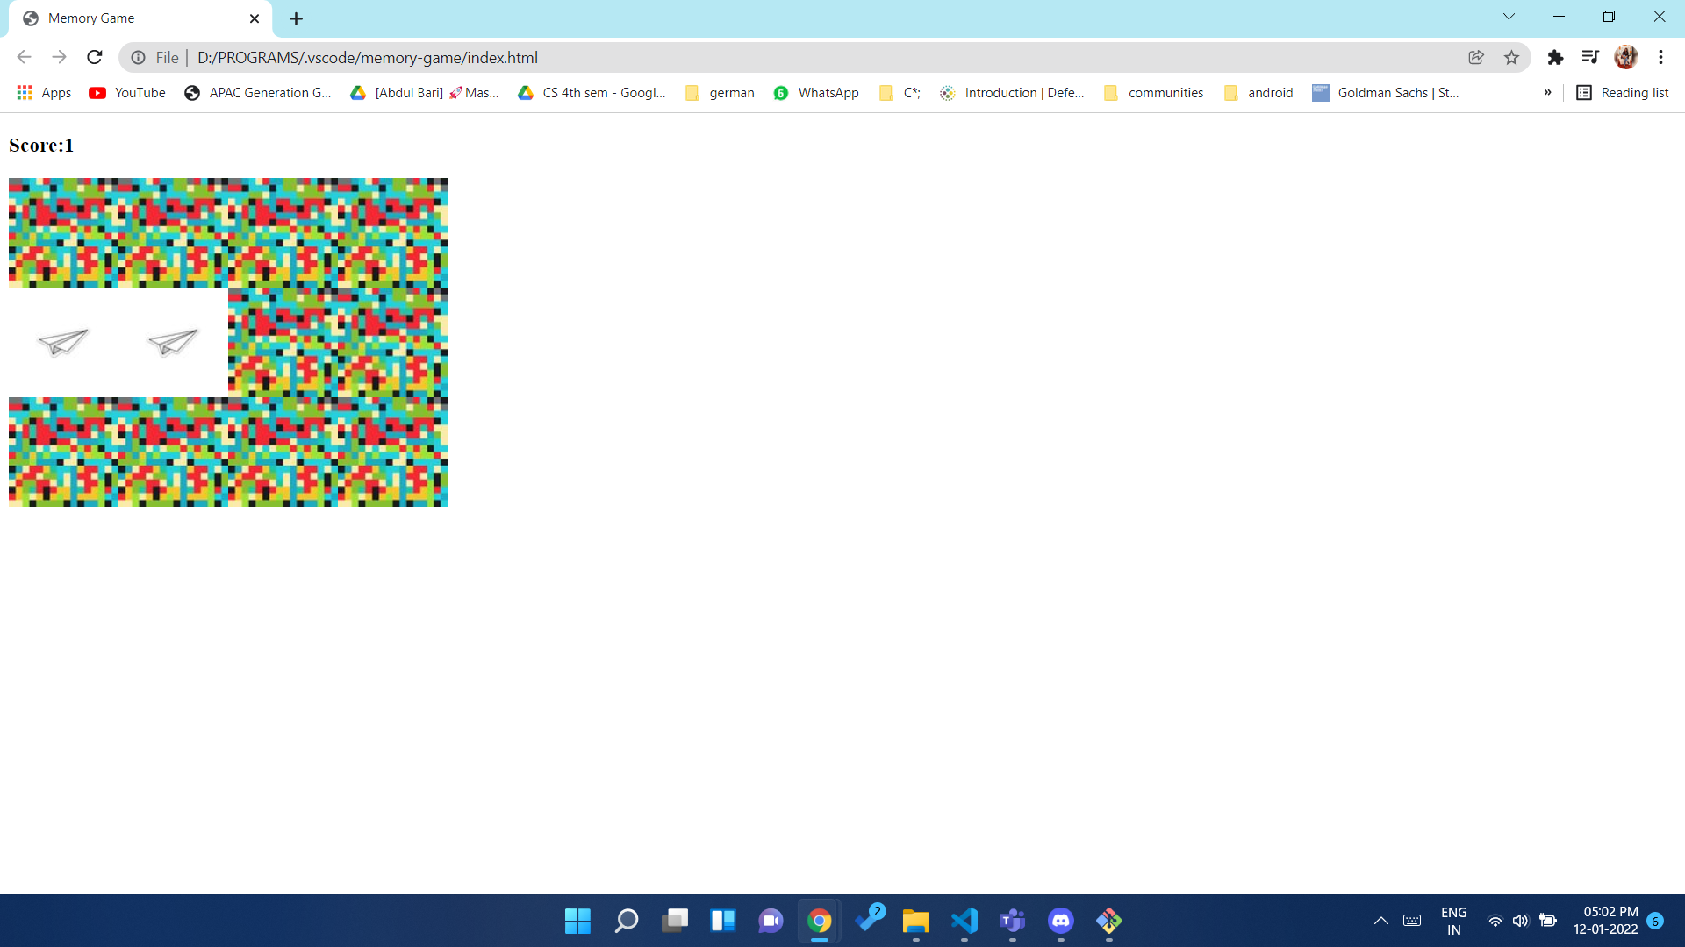
Task: Click the share page icon
Action: (x=1476, y=58)
